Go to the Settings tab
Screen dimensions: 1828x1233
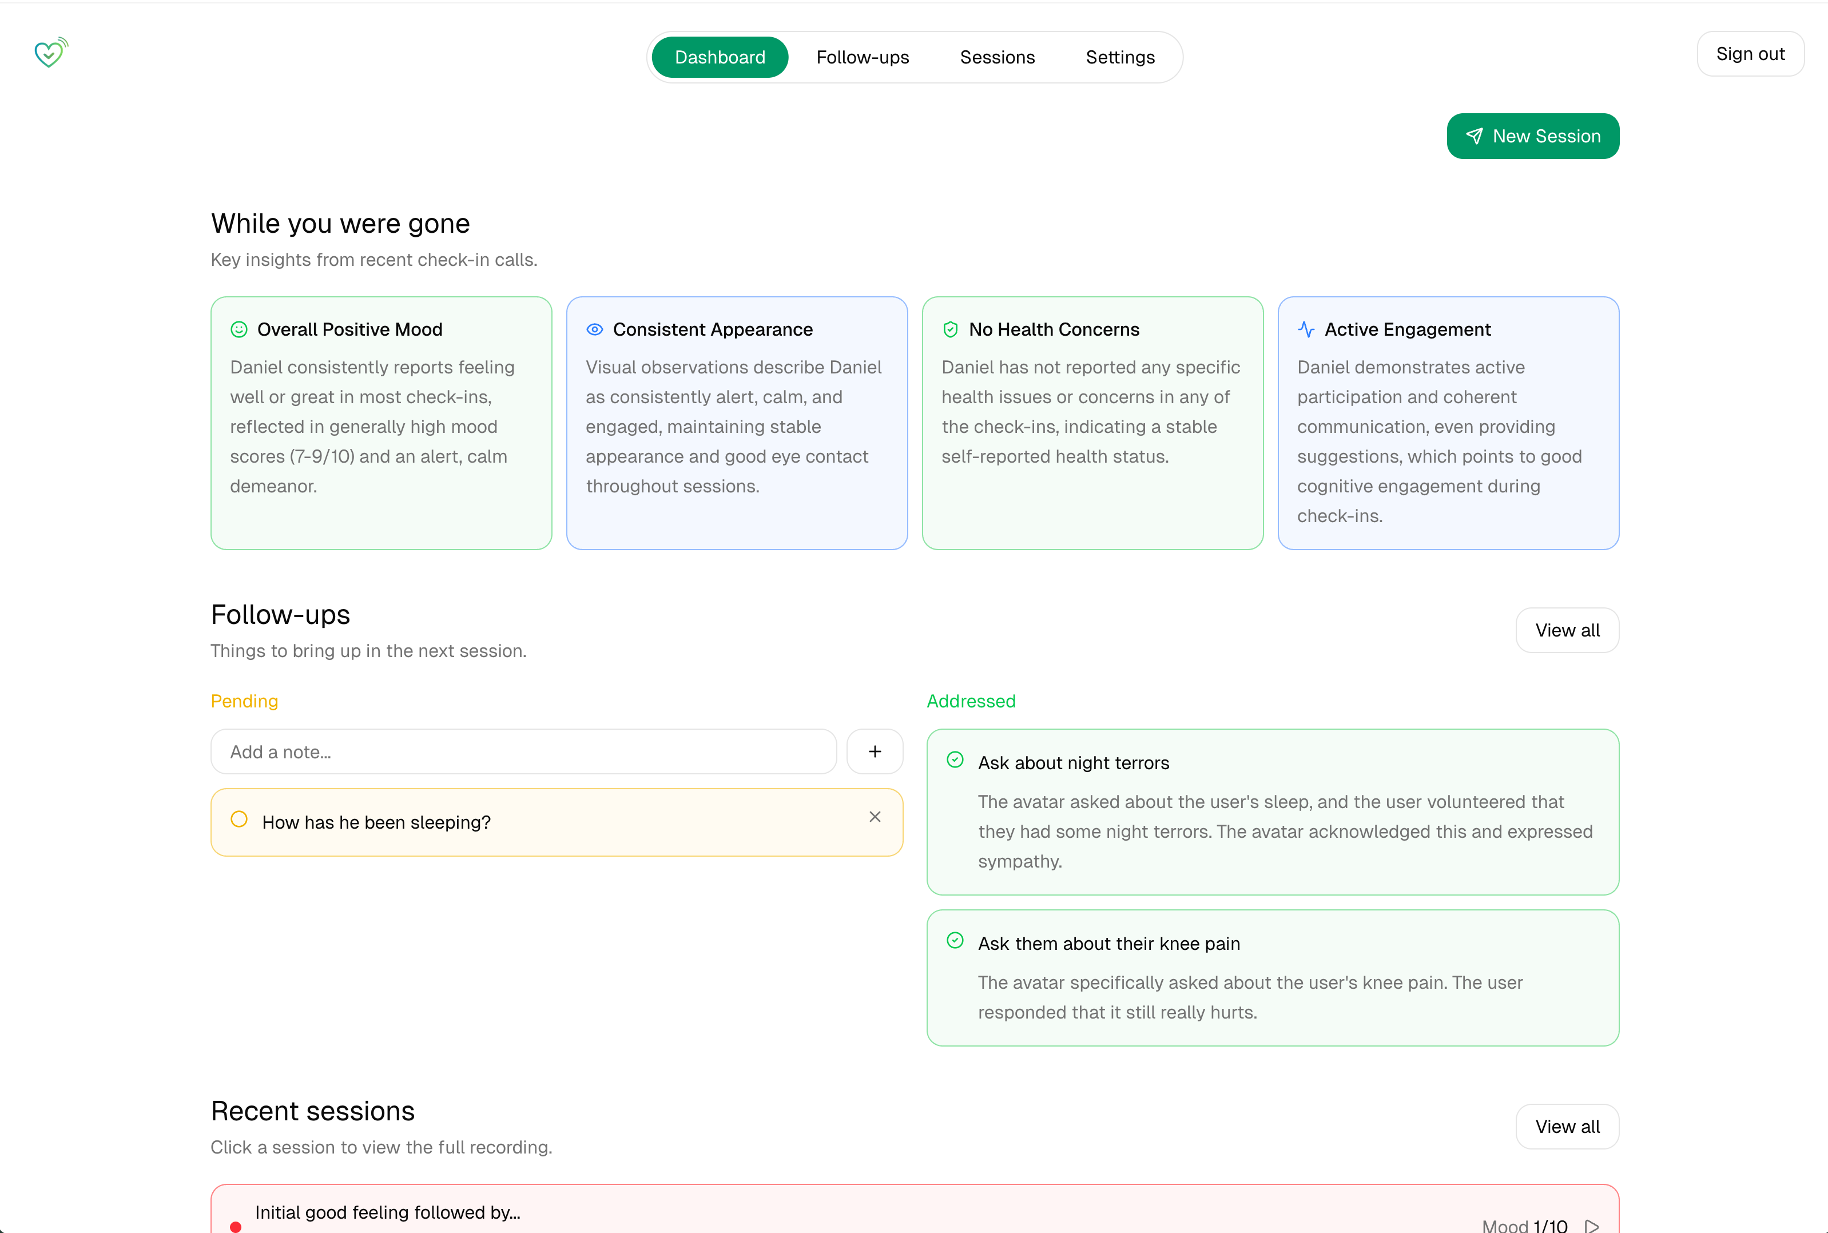[x=1119, y=57]
